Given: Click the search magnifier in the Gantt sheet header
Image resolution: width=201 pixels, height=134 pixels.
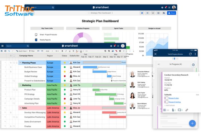Looking at the screenshot, I should (28, 46).
